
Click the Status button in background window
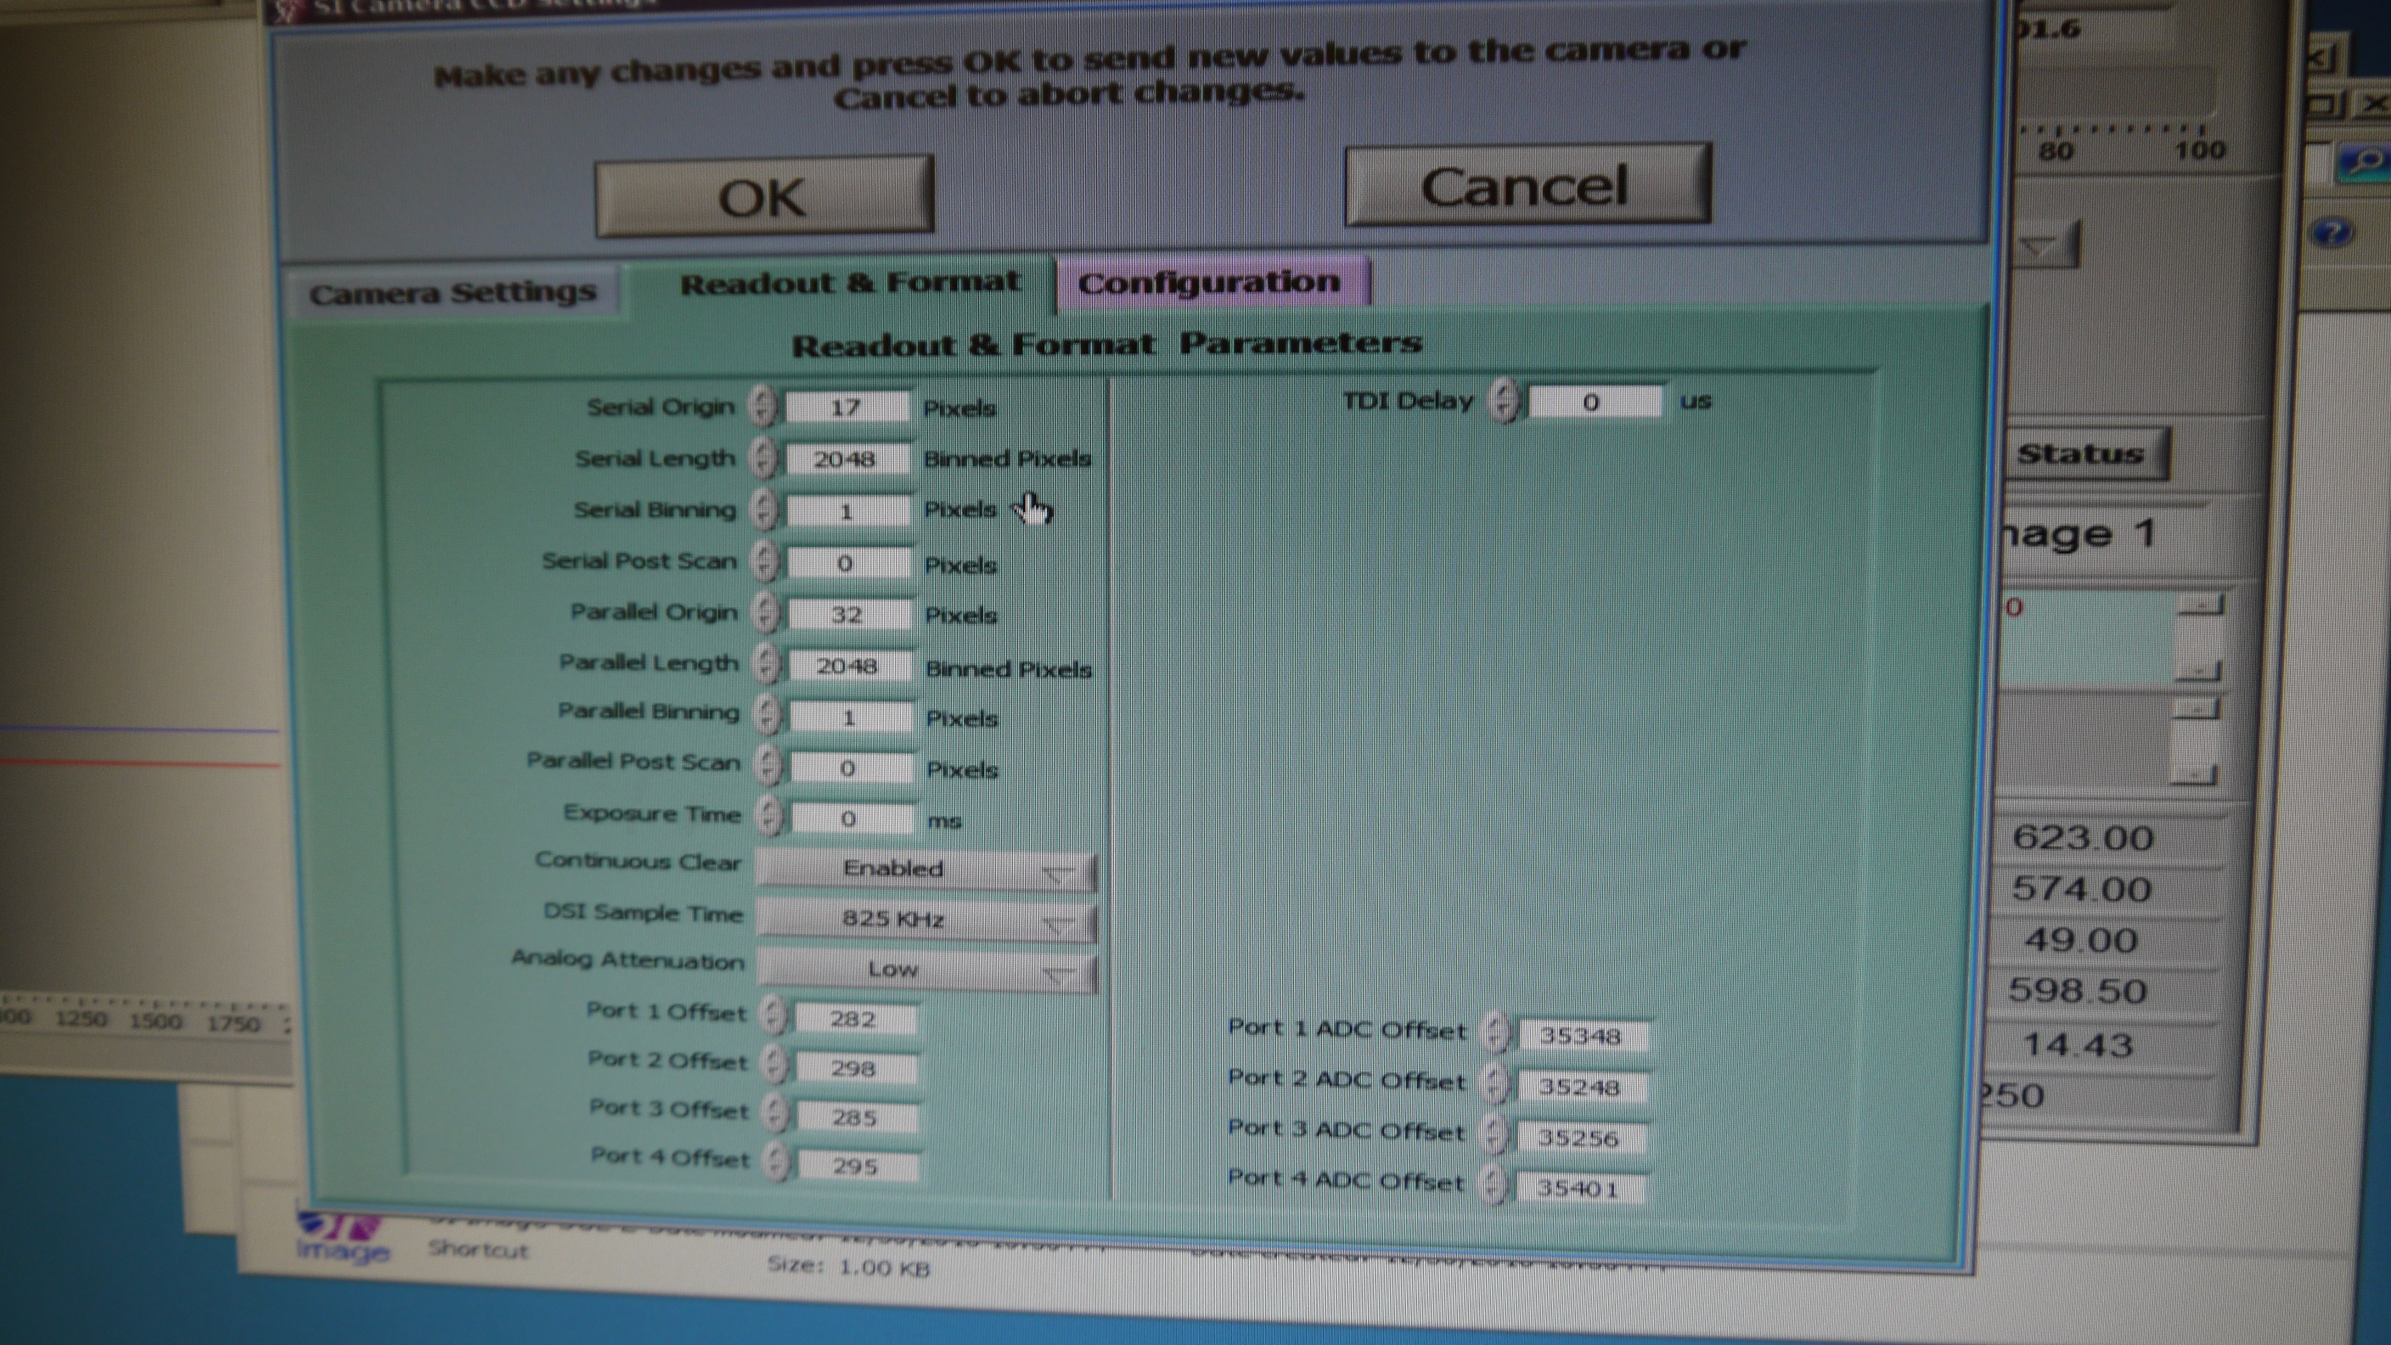(x=2084, y=454)
